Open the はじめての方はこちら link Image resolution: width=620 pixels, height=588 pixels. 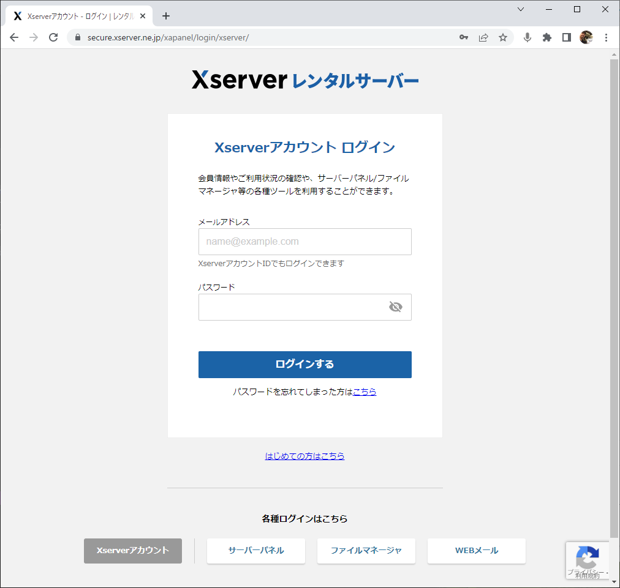pos(305,456)
